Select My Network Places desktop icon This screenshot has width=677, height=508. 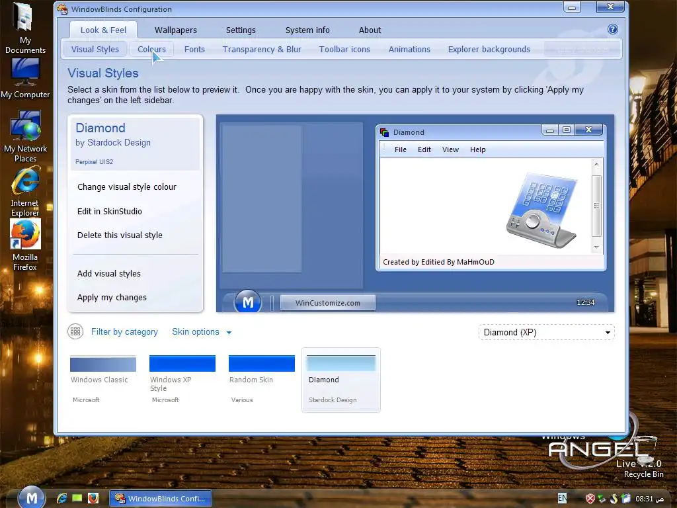(25, 136)
